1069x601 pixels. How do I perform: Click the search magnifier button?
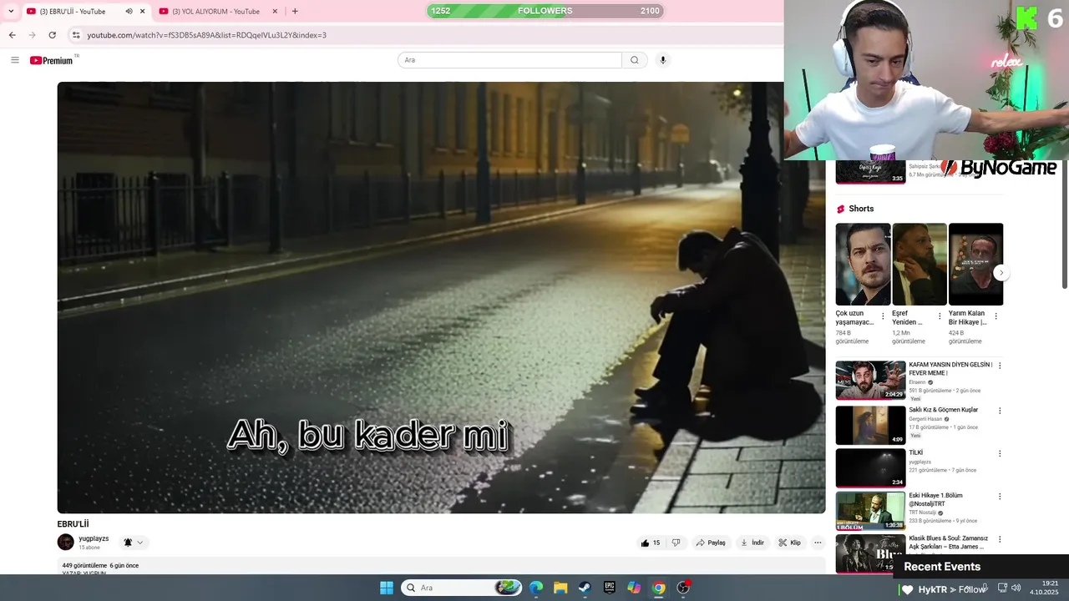(x=635, y=60)
